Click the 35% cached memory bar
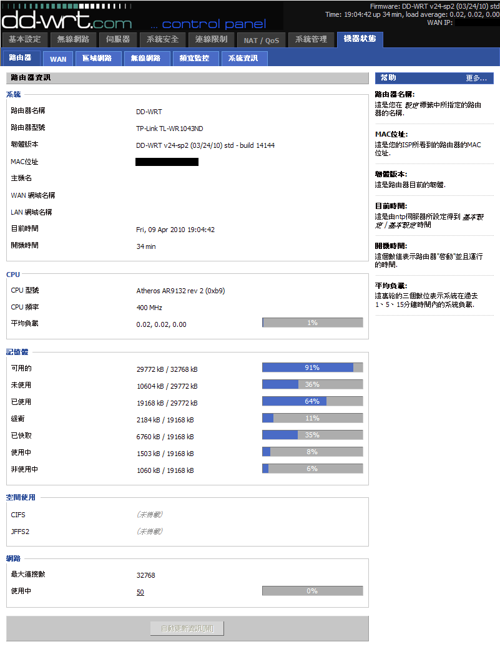 pyautogui.click(x=313, y=435)
